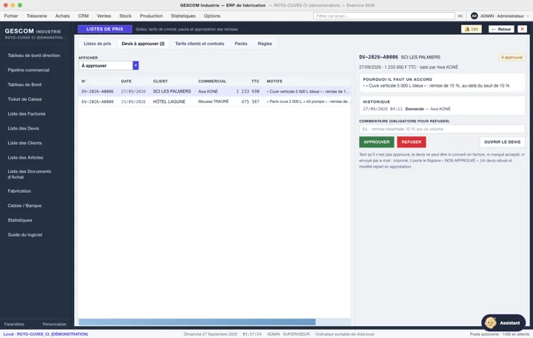Viewport: 533px width, 338px height.
Task: Click commercial name Moussa TRAORÉ
Action: click(x=213, y=102)
